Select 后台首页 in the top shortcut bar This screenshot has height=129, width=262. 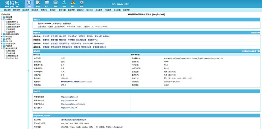click(99, 10)
